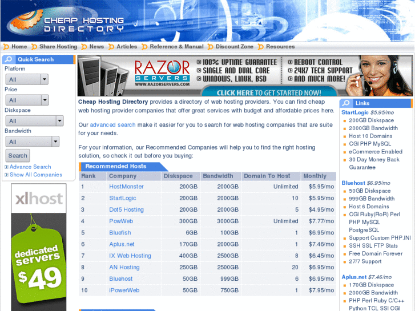Open the IX Web Hosting link
This screenshot has height=311, width=415.
coord(130,256)
